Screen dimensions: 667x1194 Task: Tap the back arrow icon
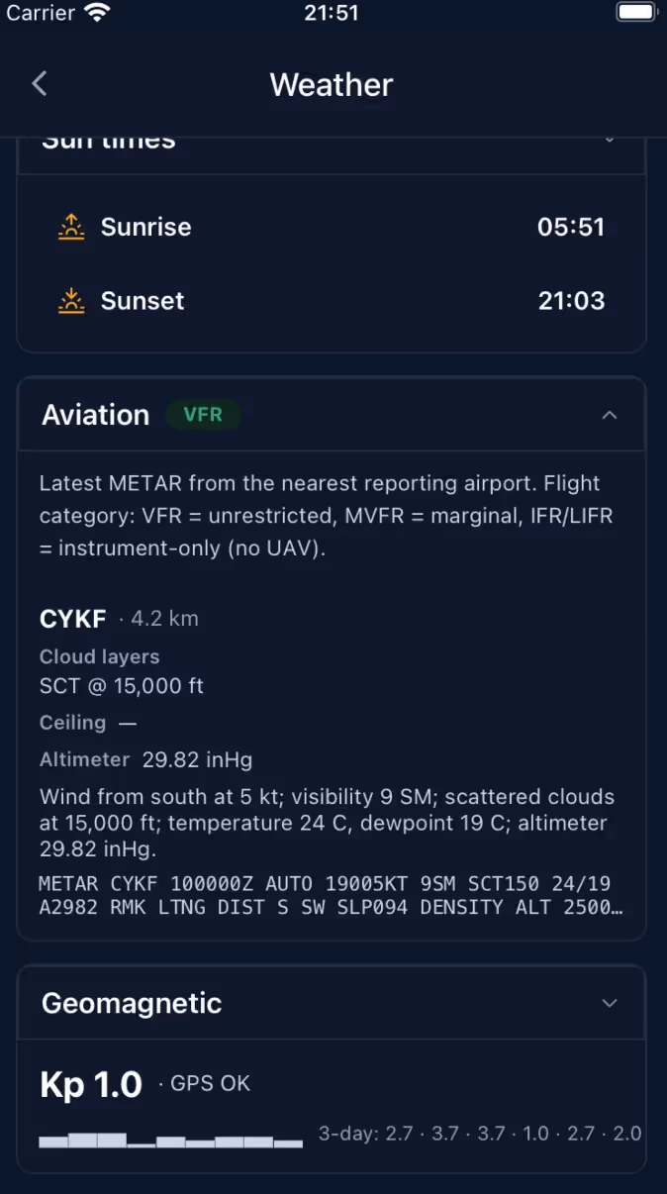tap(40, 84)
